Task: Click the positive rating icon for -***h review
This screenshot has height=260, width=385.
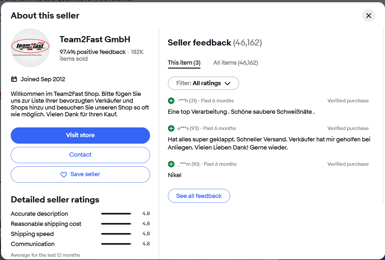Action: click(x=171, y=101)
